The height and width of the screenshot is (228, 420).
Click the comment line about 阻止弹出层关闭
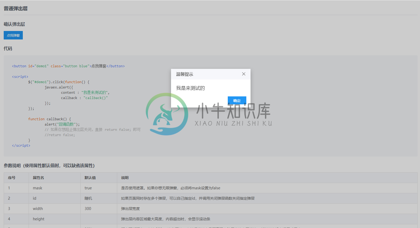93,129
